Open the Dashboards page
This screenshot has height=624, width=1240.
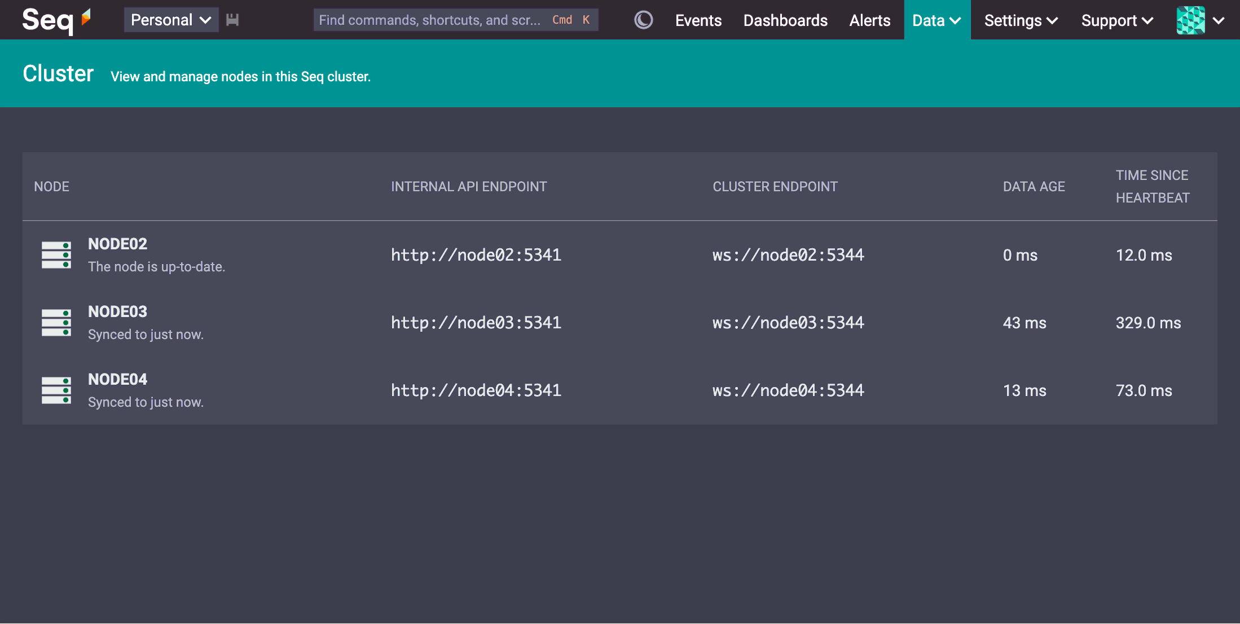tap(785, 20)
